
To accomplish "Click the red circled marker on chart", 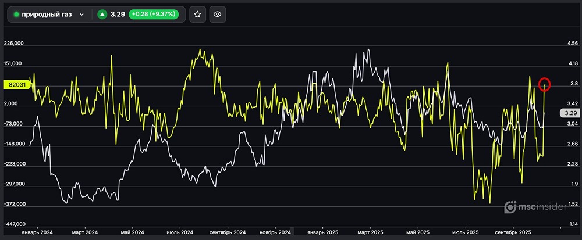I will 545,84.
